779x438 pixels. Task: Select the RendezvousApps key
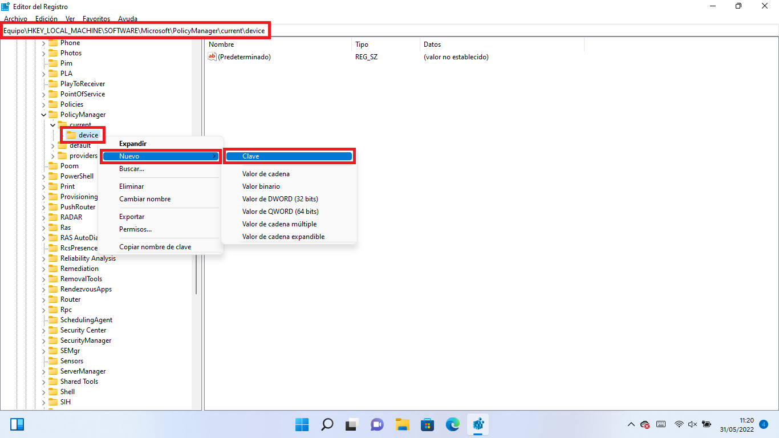click(86, 289)
